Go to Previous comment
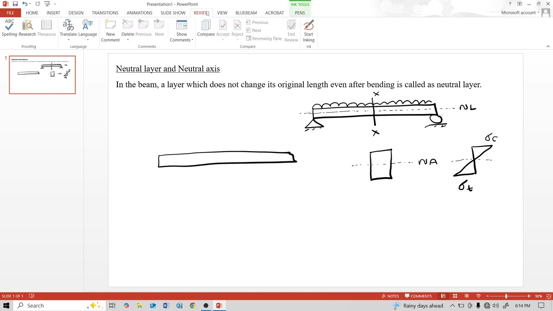553x311 pixels. [x=143, y=29]
